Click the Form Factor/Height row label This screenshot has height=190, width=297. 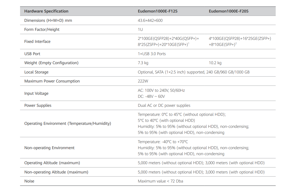tap(42, 30)
